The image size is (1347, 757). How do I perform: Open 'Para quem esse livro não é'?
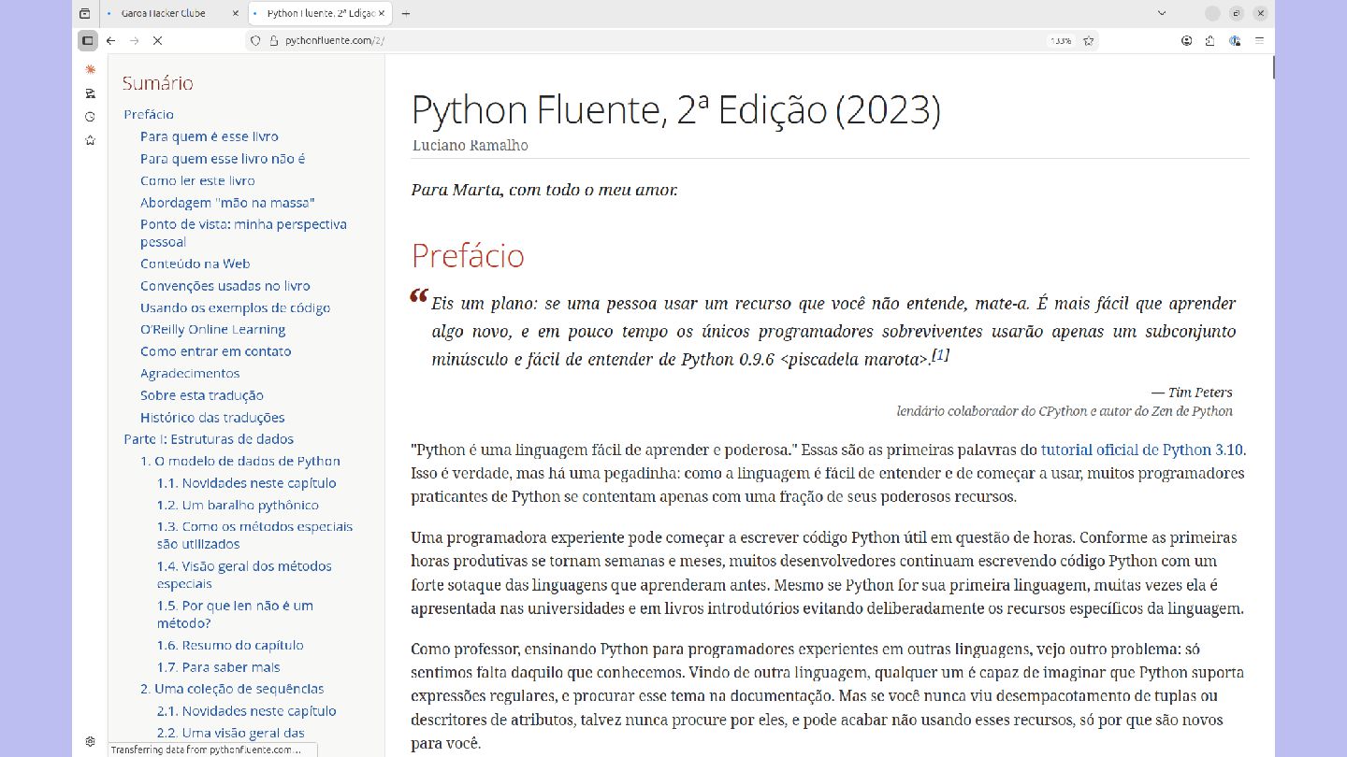pyautogui.click(x=223, y=159)
